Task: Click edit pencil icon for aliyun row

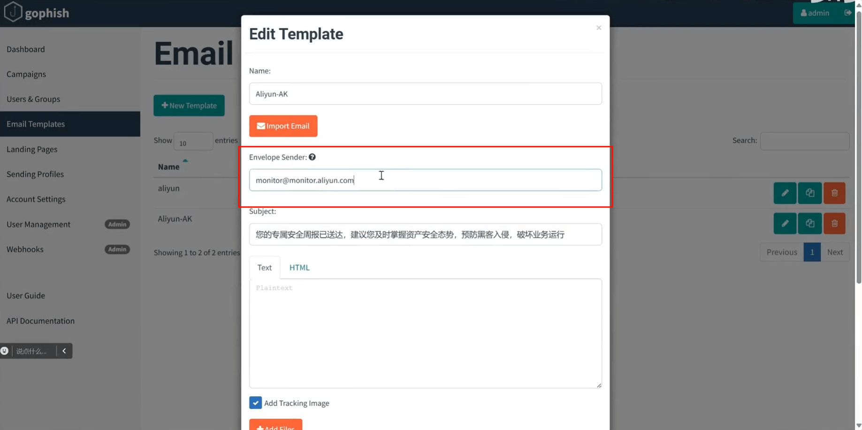Action: (785, 193)
